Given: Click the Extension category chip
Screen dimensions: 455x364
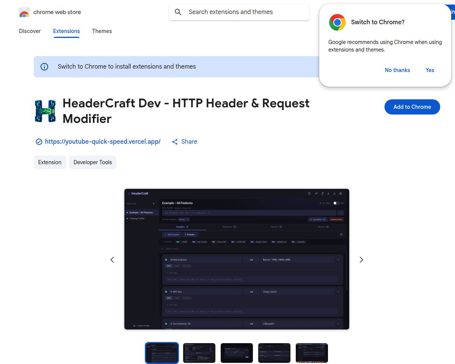Looking at the screenshot, I should [50, 162].
